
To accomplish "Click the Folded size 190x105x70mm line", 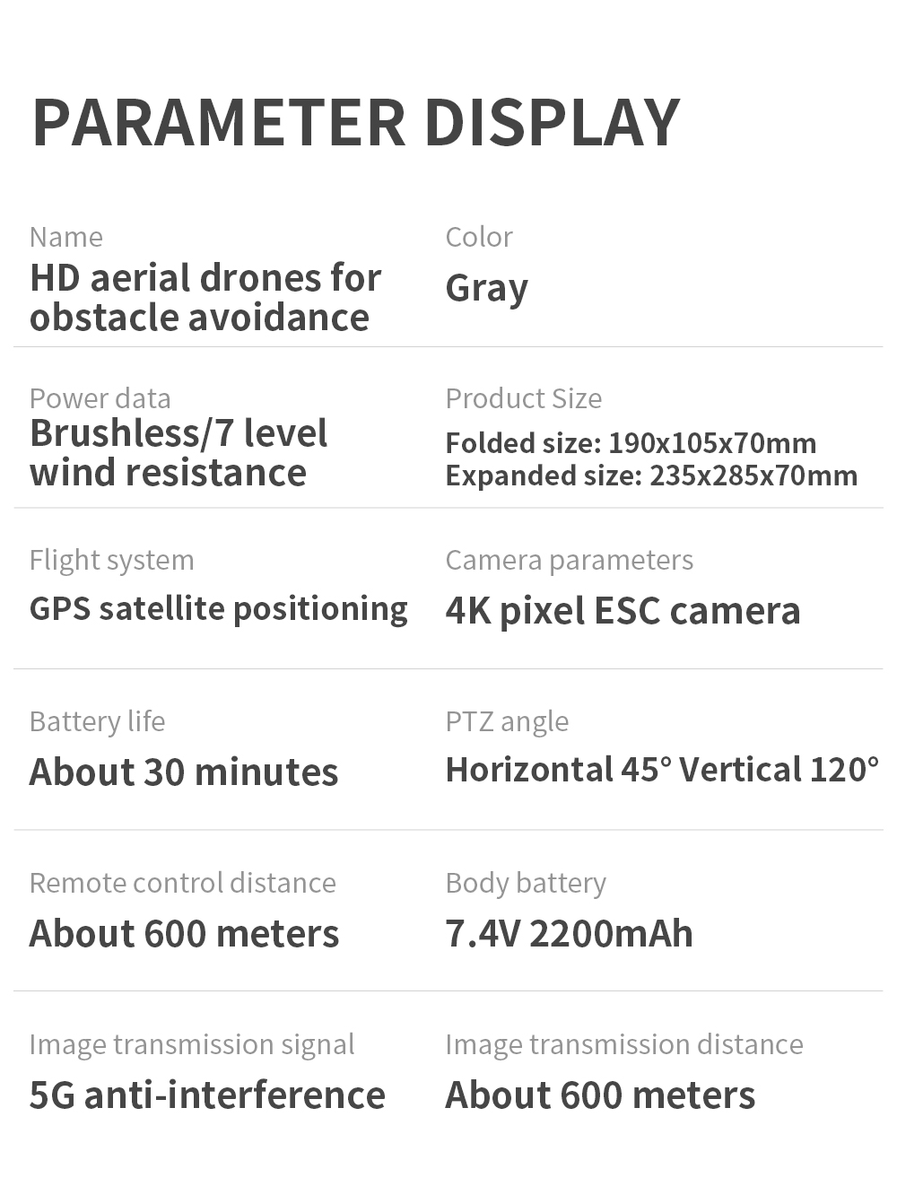I will 631,442.
